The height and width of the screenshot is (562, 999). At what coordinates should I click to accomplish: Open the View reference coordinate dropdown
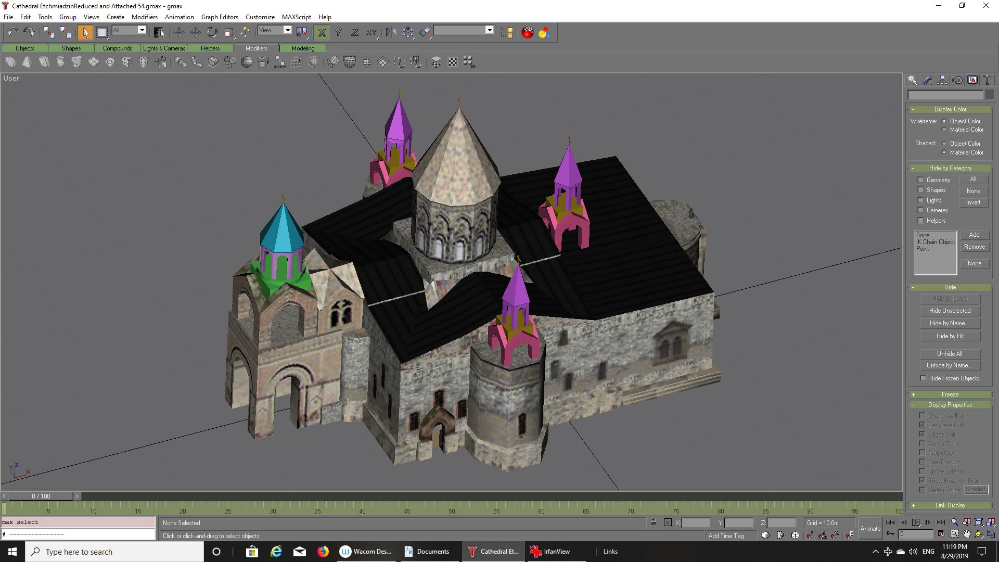tap(287, 30)
